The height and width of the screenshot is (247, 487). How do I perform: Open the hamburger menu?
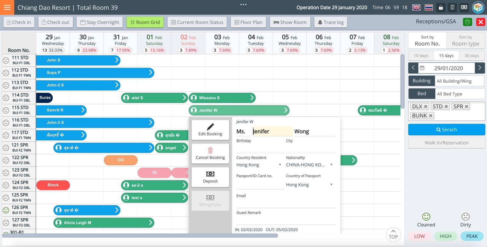[x=7, y=7]
